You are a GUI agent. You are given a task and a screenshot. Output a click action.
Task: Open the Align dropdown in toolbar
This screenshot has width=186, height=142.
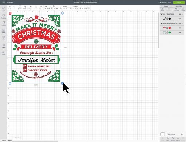click(30, 8)
